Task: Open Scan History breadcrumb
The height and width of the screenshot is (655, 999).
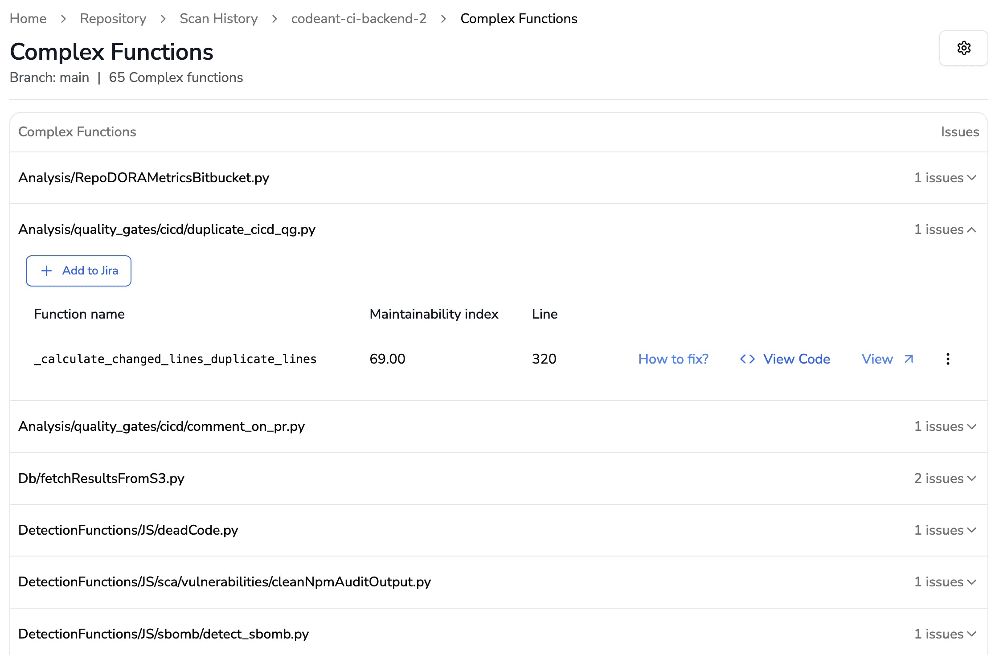Action: click(x=219, y=19)
